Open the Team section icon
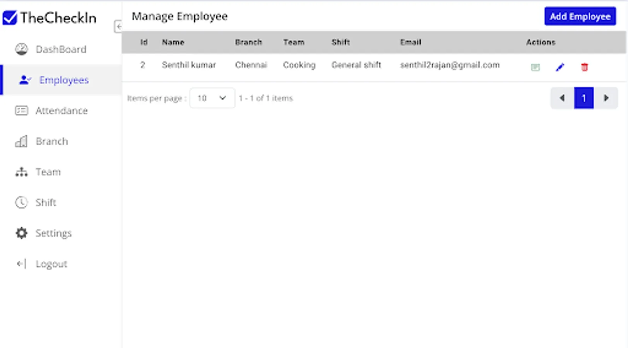This screenshot has width=628, height=348. tap(21, 172)
